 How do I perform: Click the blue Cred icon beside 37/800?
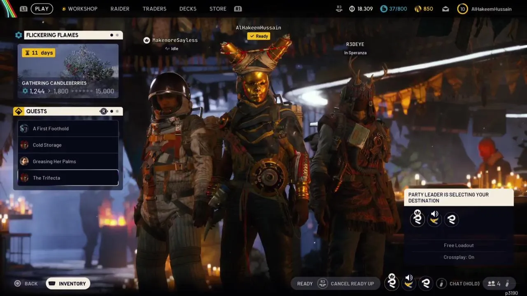384,9
